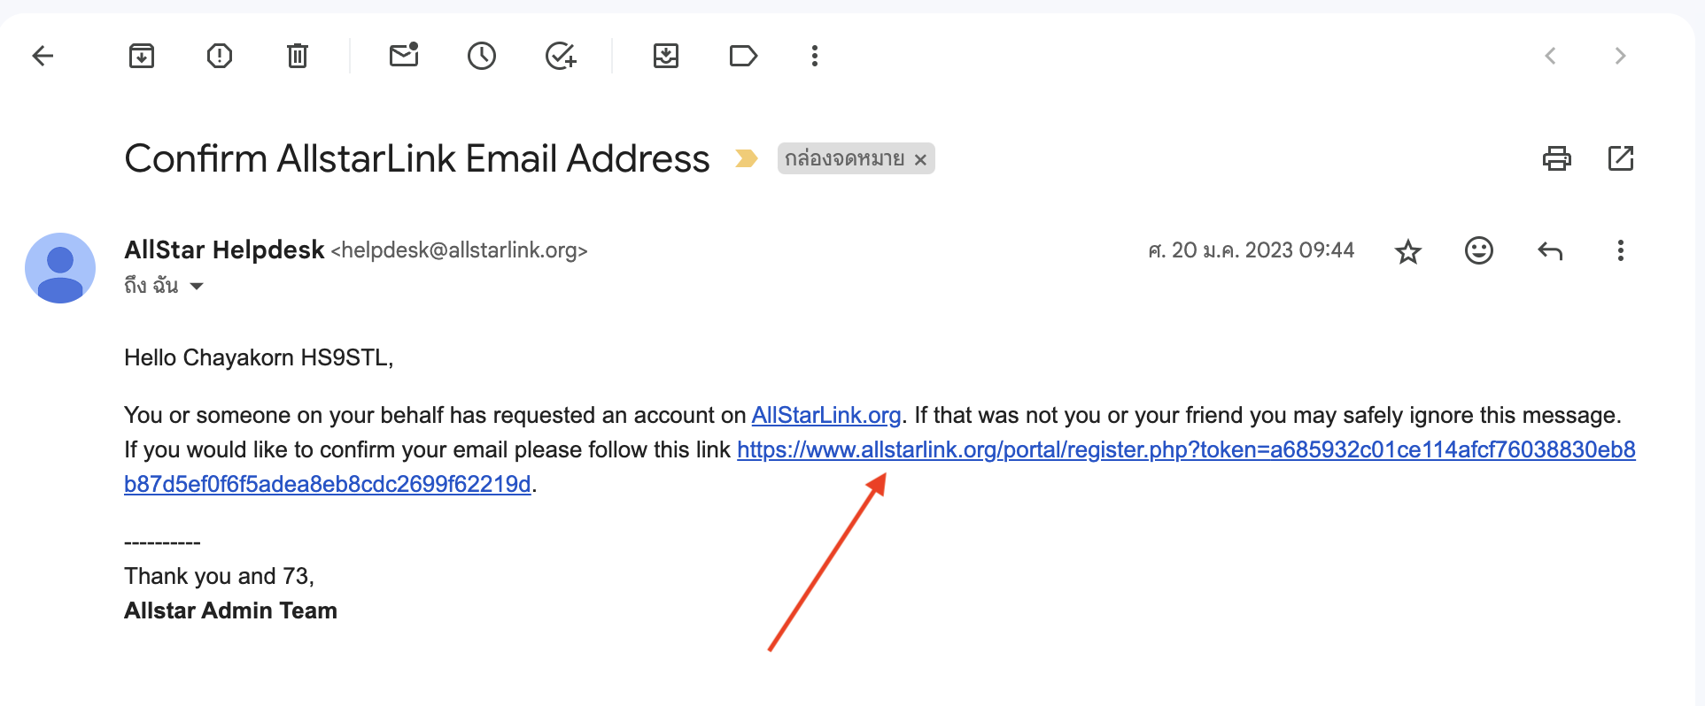Add an emoji reaction
The height and width of the screenshot is (706, 1705).
(x=1479, y=251)
